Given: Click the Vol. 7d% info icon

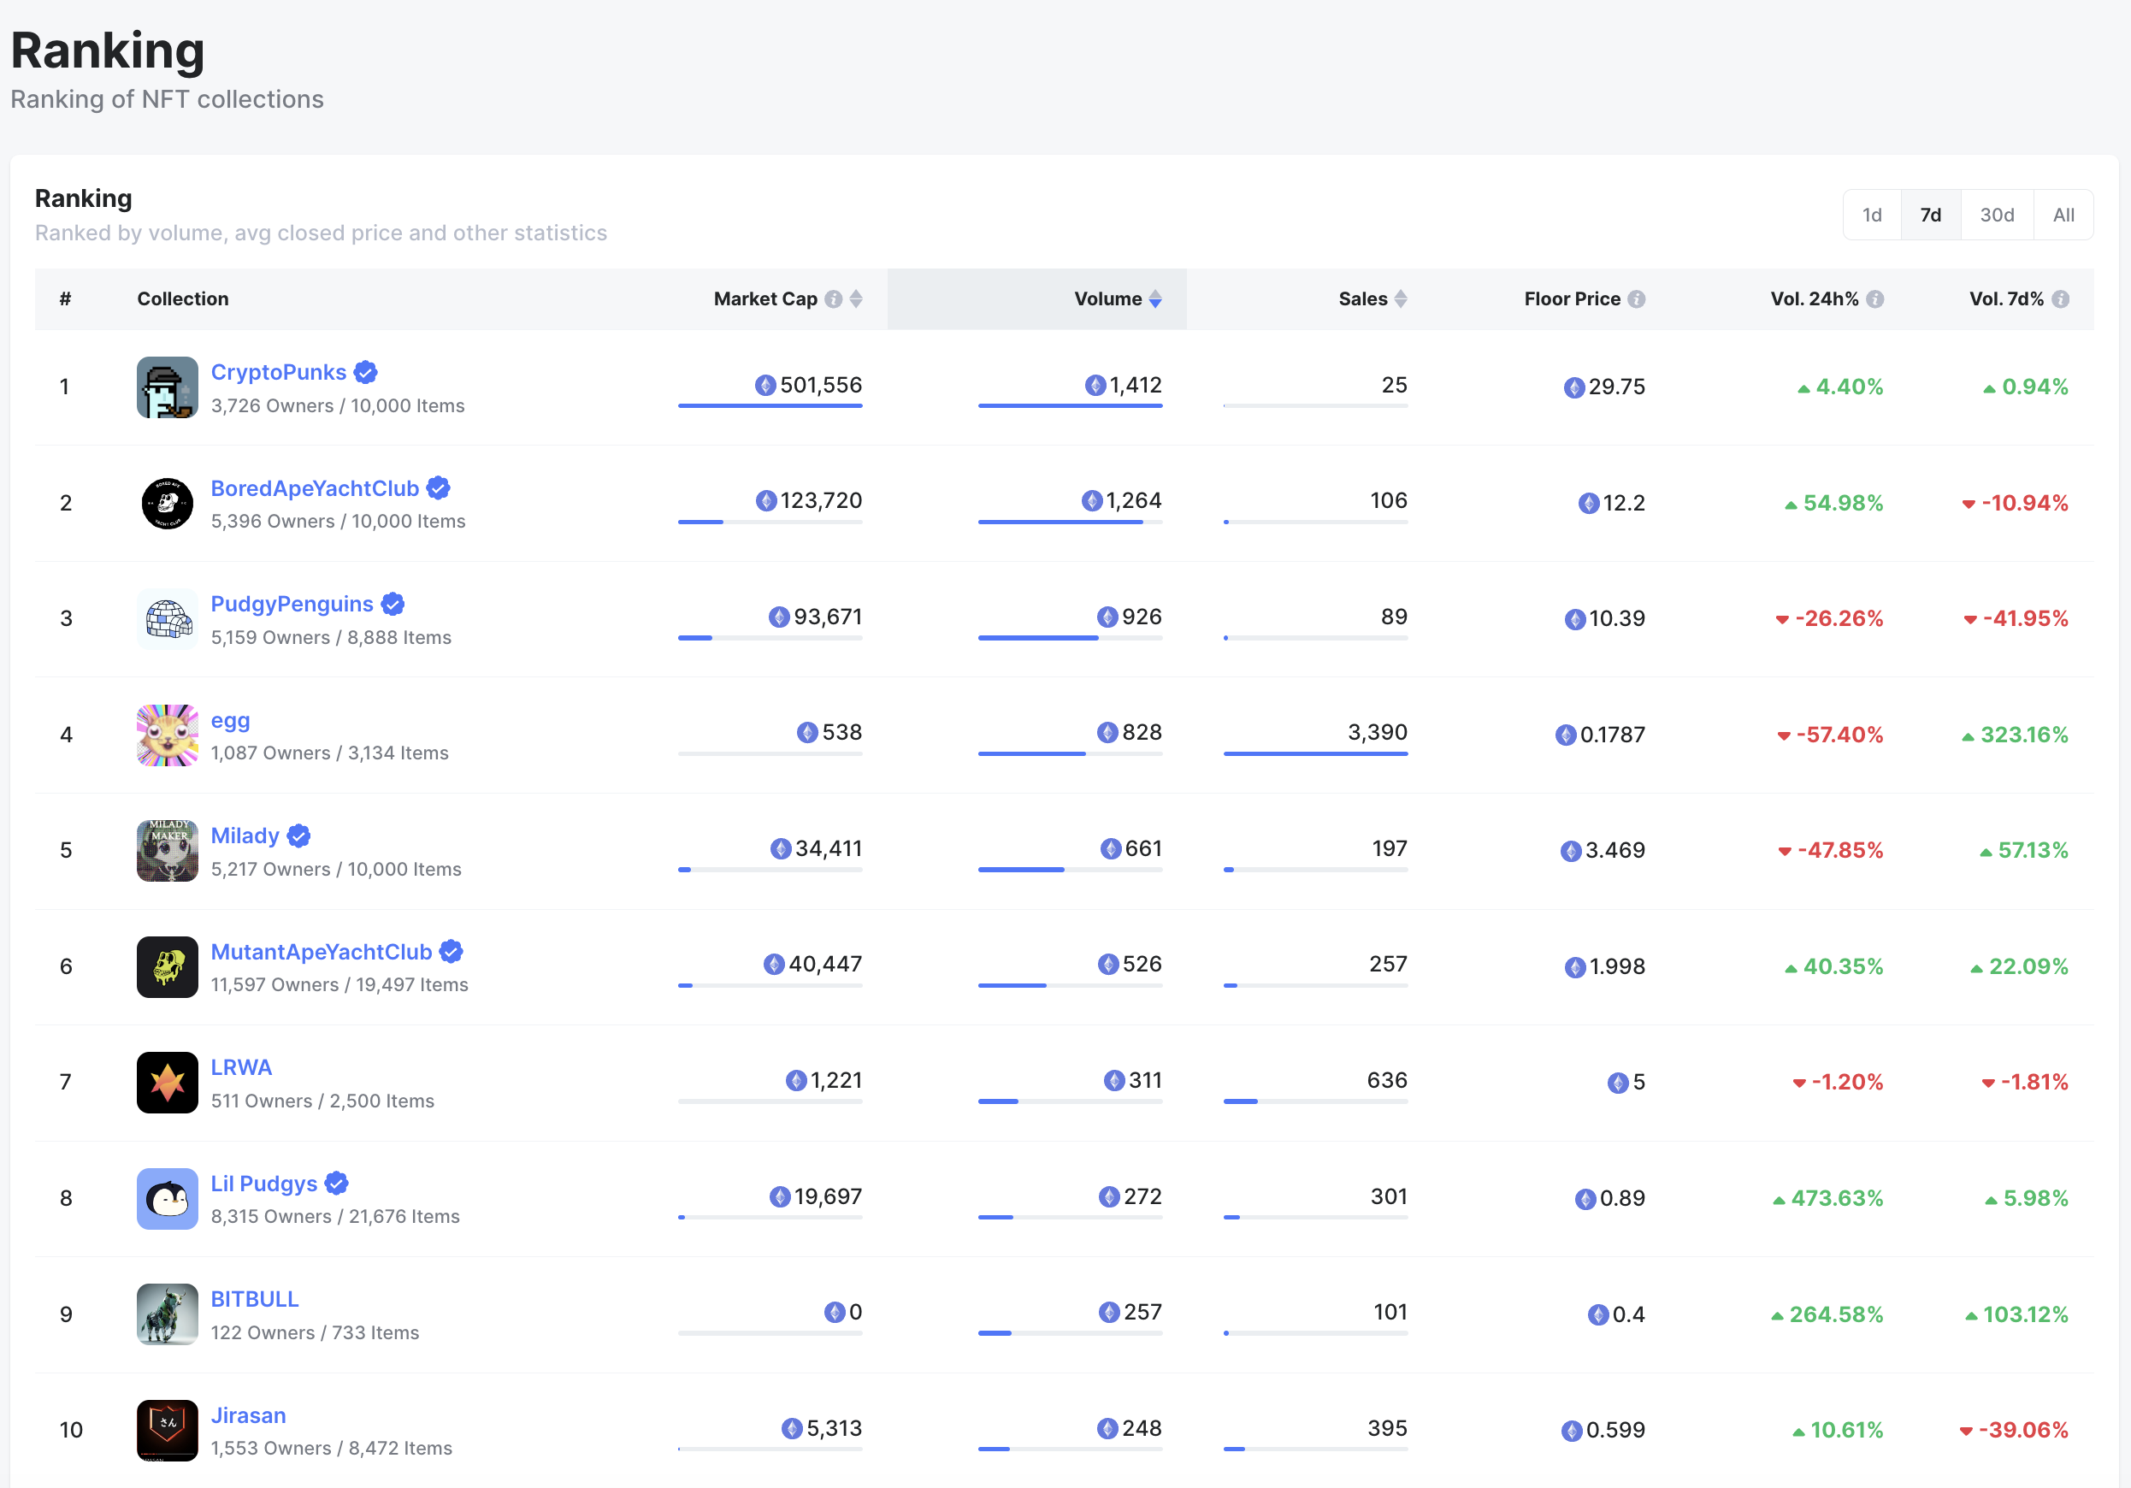Looking at the screenshot, I should pyautogui.click(x=2061, y=299).
